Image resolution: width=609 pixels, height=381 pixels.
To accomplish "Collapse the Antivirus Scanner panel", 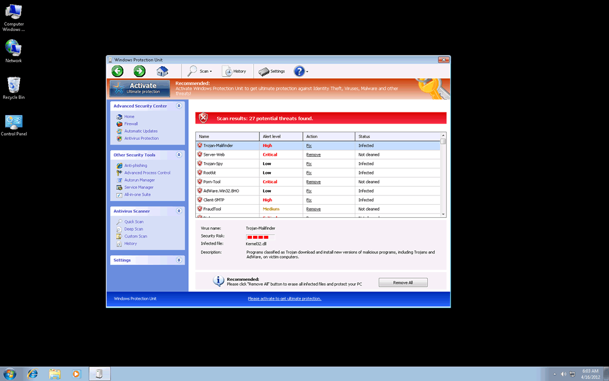I will tap(179, 211).
